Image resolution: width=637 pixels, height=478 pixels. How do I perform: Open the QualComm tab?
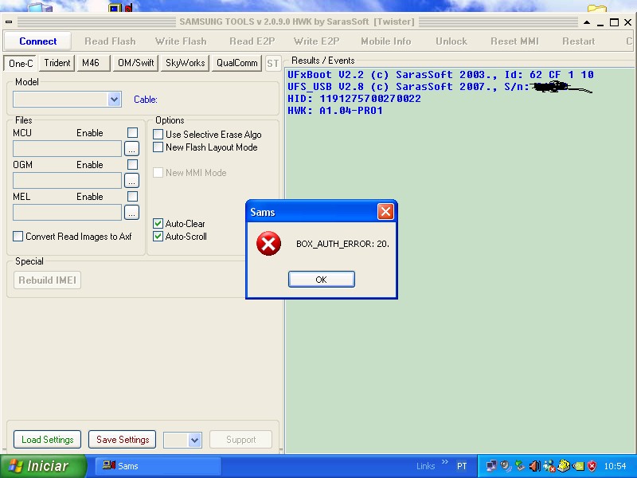[x=236, y=63]
